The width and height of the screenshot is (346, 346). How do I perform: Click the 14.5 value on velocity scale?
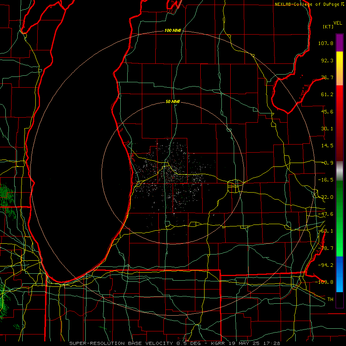(x=327, y=146)
